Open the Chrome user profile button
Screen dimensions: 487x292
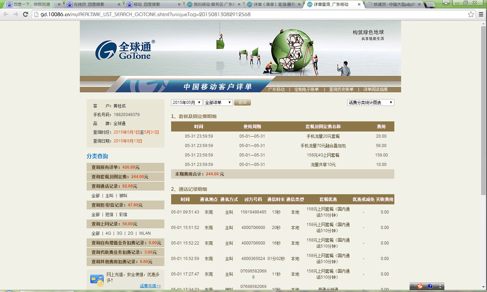(446, 3)
